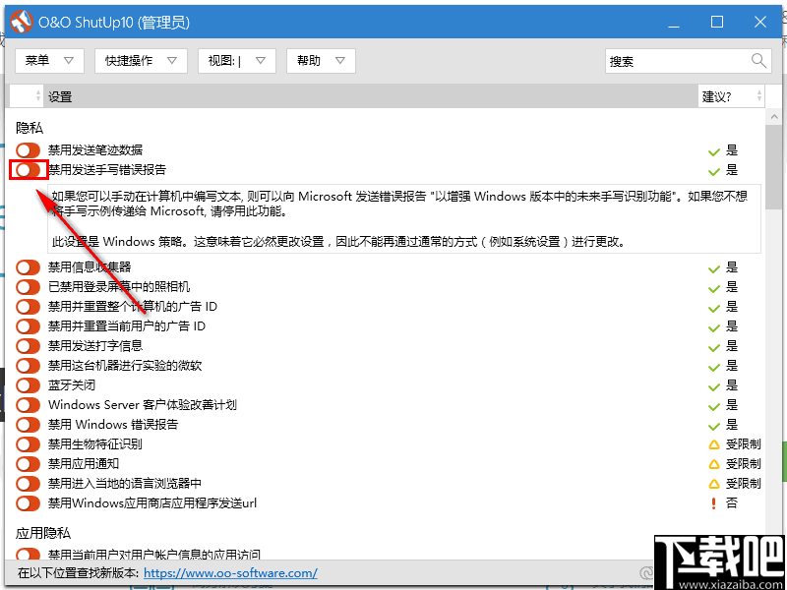Click the 设置 column header to sort
This screenshot has width=787, height=590.
tap(59, 95)
